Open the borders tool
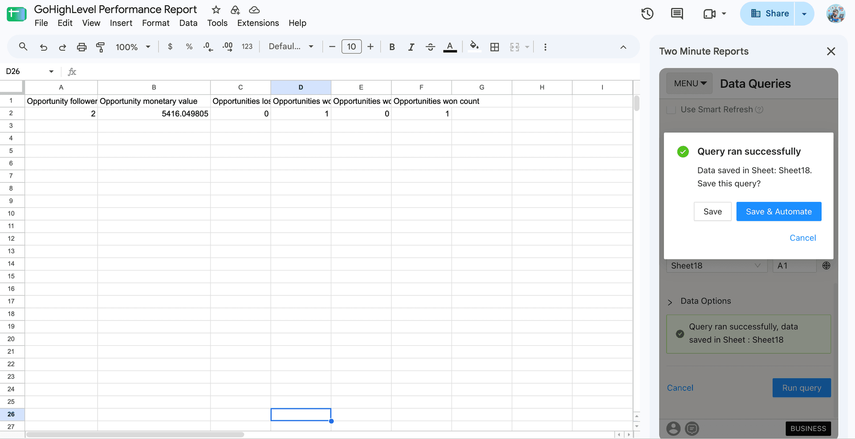Viewport: 855px width, 439px height. click(x=494, y=47)
